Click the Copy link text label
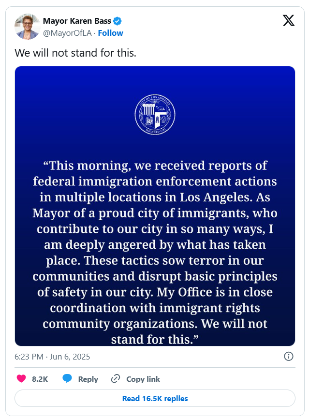 (143, 379)
